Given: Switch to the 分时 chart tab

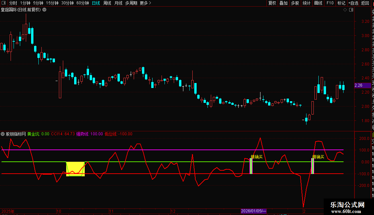Looking at the screenshot, I should coord(13,3).
